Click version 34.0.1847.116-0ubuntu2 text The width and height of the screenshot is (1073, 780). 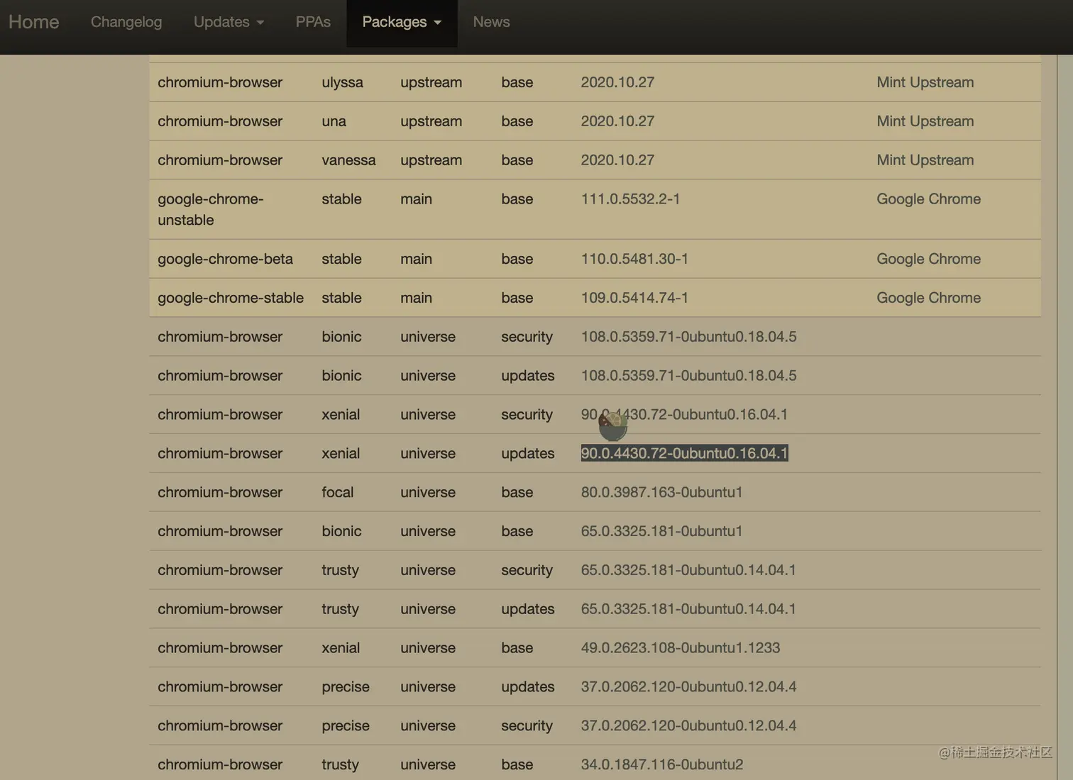[661, 764]
